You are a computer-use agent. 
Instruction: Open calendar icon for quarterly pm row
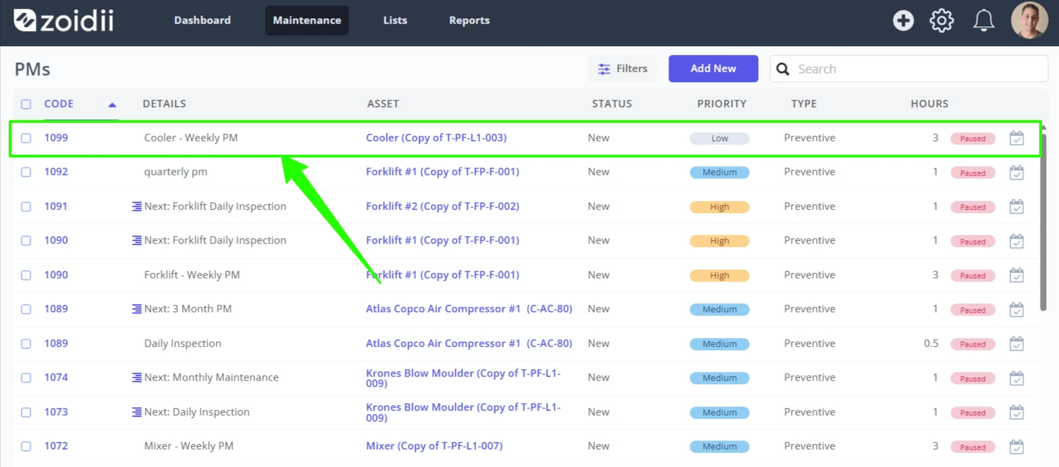pos(1016,172)
